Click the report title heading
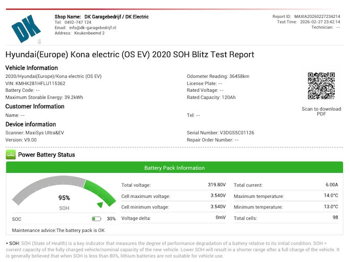This screenshot has width=350, height=262. [x=129, y=55]
